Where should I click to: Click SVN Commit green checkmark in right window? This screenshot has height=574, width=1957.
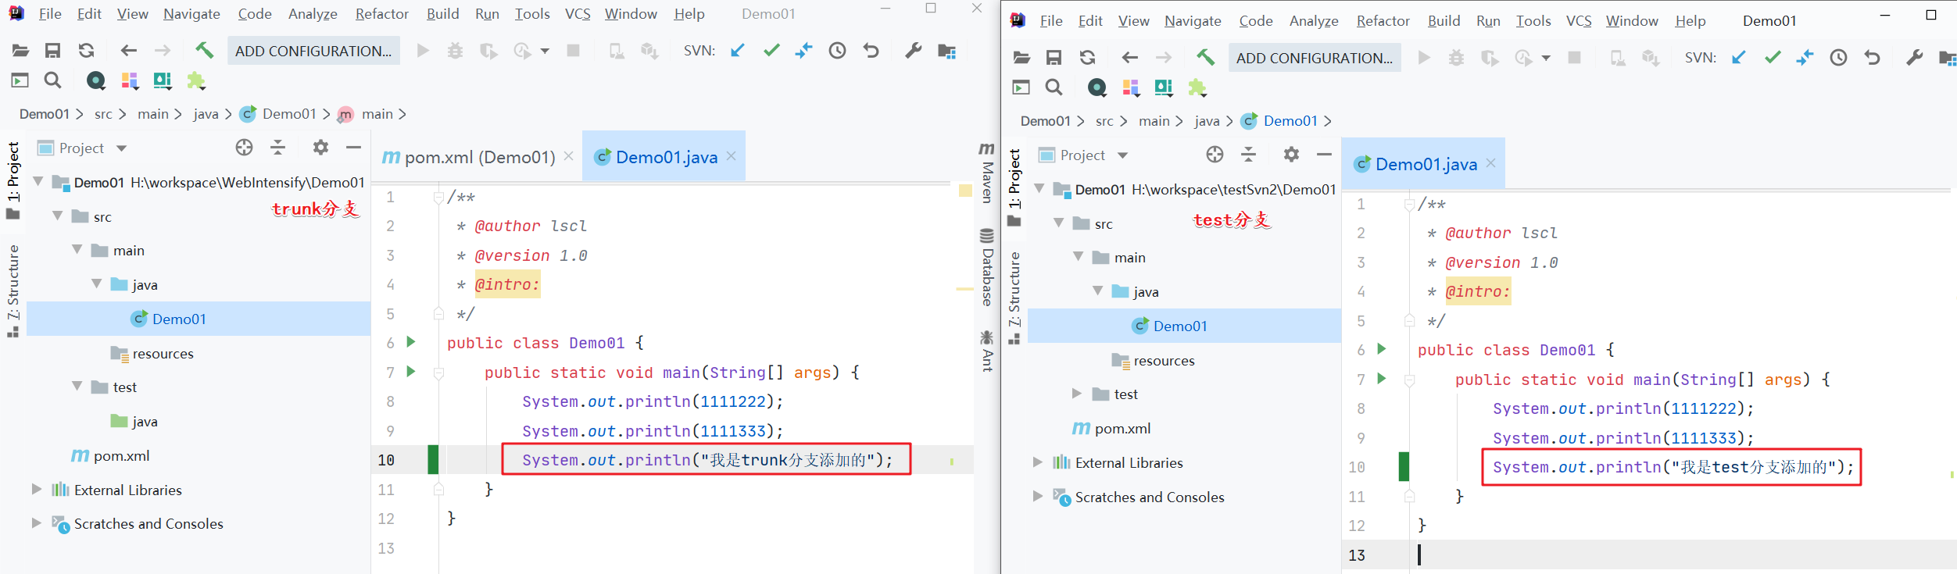point(1773,58)
